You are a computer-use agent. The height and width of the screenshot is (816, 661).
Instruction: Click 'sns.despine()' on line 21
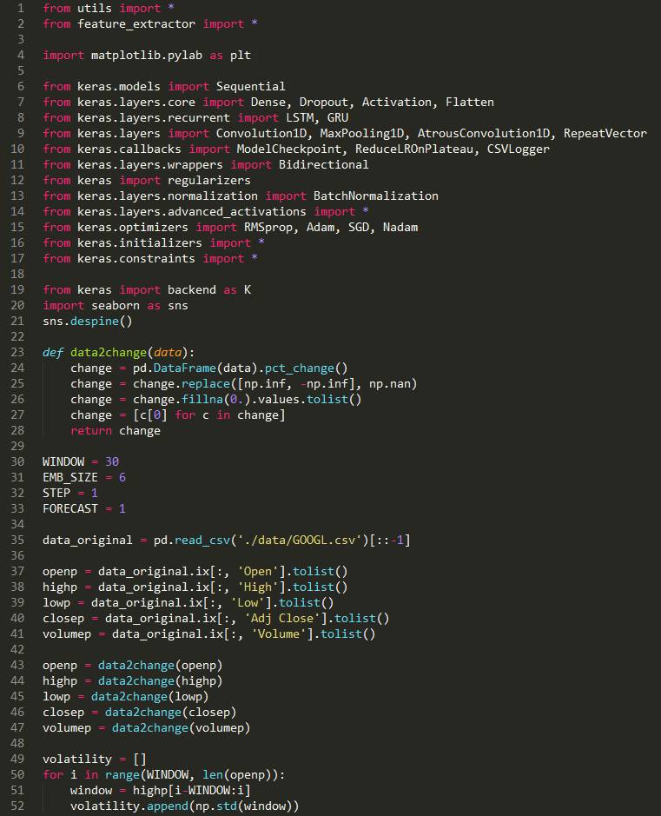tap(88, 321)
